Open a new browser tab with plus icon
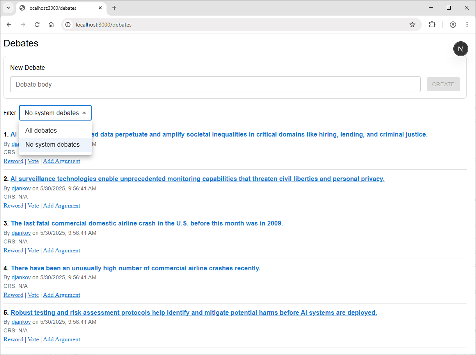This screenshot has width=476, height=355. tap(114, 8)
